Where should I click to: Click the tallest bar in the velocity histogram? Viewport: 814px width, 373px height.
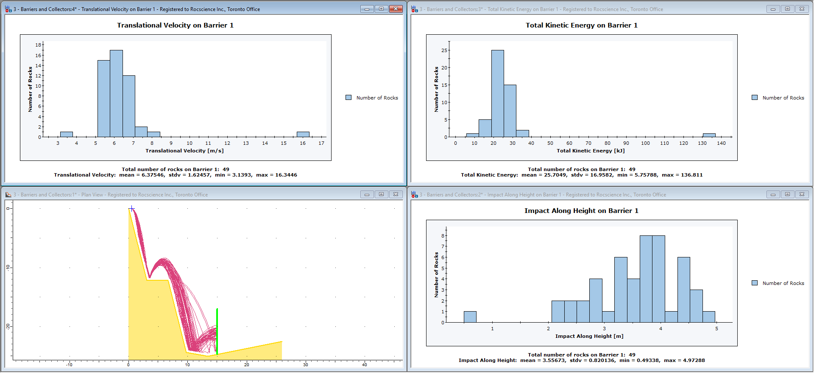click(x=116, y=93)
